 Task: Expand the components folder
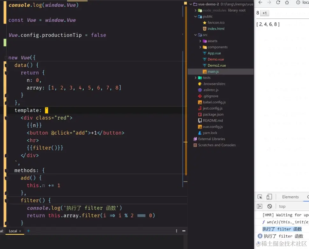click(x=200, y=47)
